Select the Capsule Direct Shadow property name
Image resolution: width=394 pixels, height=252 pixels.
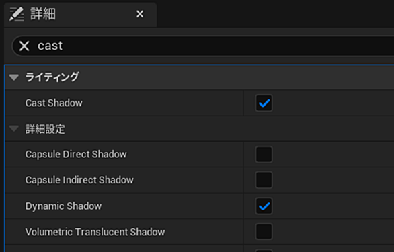(x=76, y=155)
